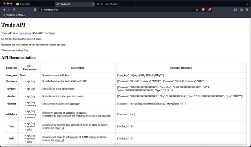251x147 pixels.
Task: Expand the tab list chevron
Action: tap(247, 4)
